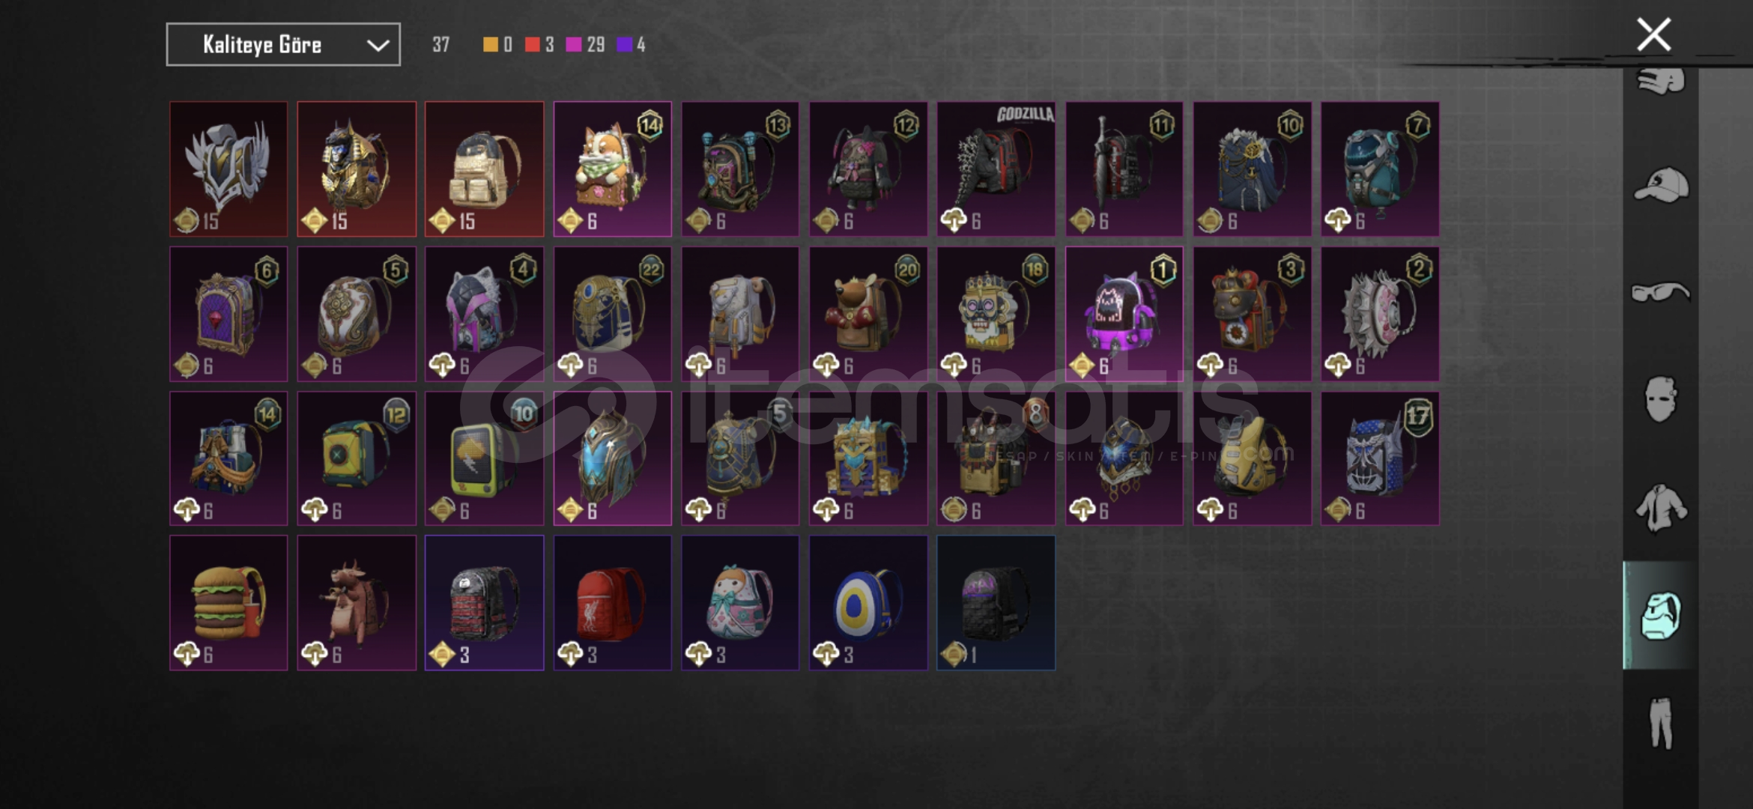The width and height of the screenshot is (1753, 809).
Task: Filter by the red quality swatch
Action: 532,45
